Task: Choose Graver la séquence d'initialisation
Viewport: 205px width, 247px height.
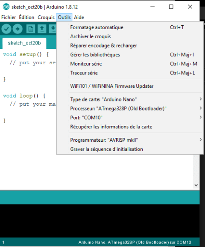Action: 130,149
